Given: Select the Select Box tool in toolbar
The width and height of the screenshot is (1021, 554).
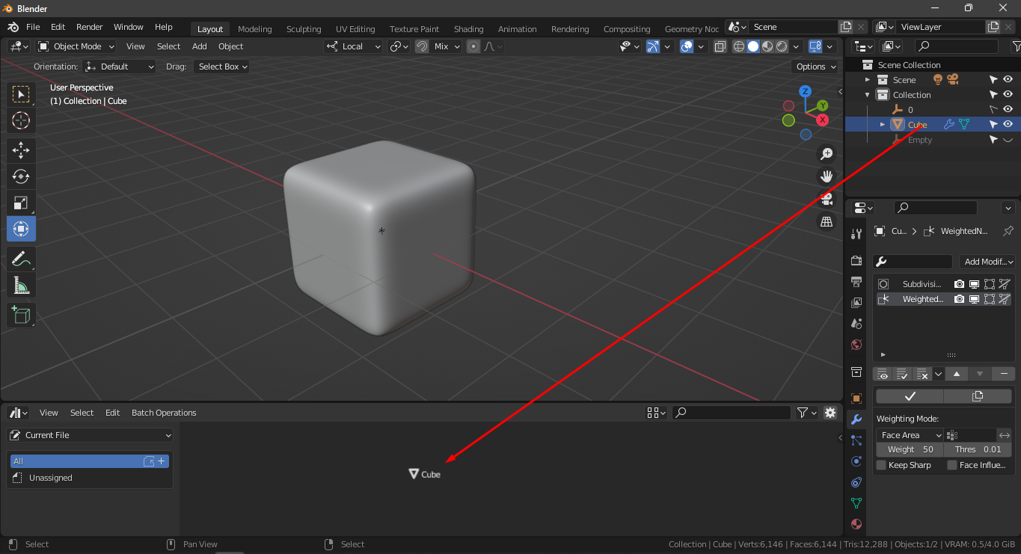Looking at the screenshot, I should tap(21, 94).
